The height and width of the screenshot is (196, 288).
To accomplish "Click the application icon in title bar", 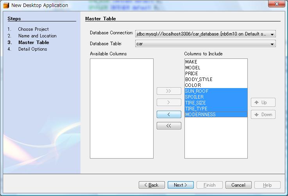I will (6, 5).
